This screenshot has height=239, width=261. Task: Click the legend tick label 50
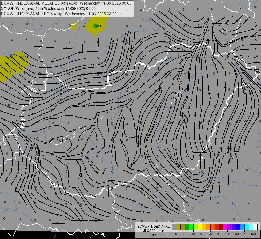[x=202, y=234]
